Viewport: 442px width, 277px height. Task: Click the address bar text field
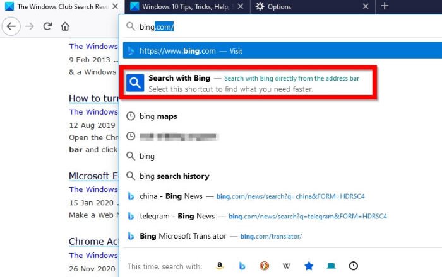click(x=282, y=26)
